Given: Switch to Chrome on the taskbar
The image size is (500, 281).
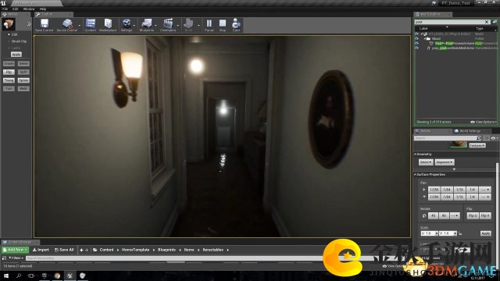Looking at the screenshot, I should 57,276.
